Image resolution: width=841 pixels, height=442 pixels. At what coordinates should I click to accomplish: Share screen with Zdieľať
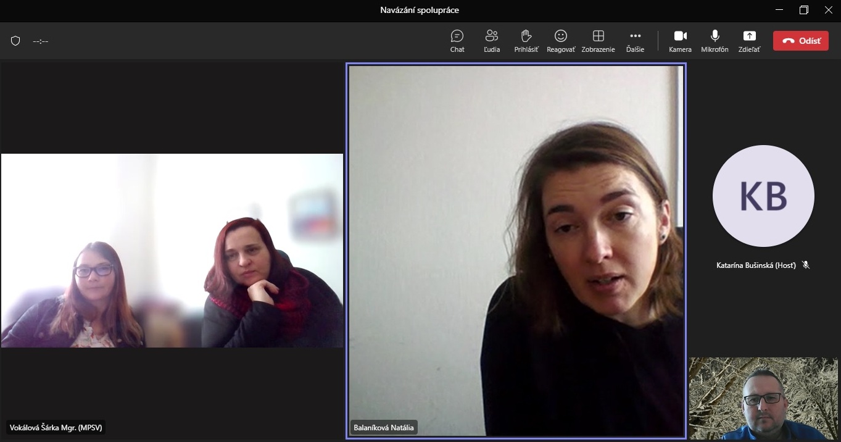pos(749,41)
